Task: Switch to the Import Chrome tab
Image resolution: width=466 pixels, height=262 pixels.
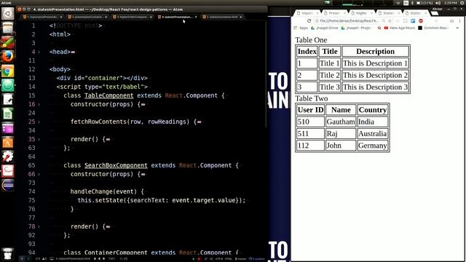Action: click(307, 13)
